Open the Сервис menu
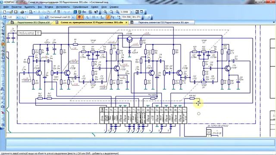276x155 pixels. pos(95,7)
